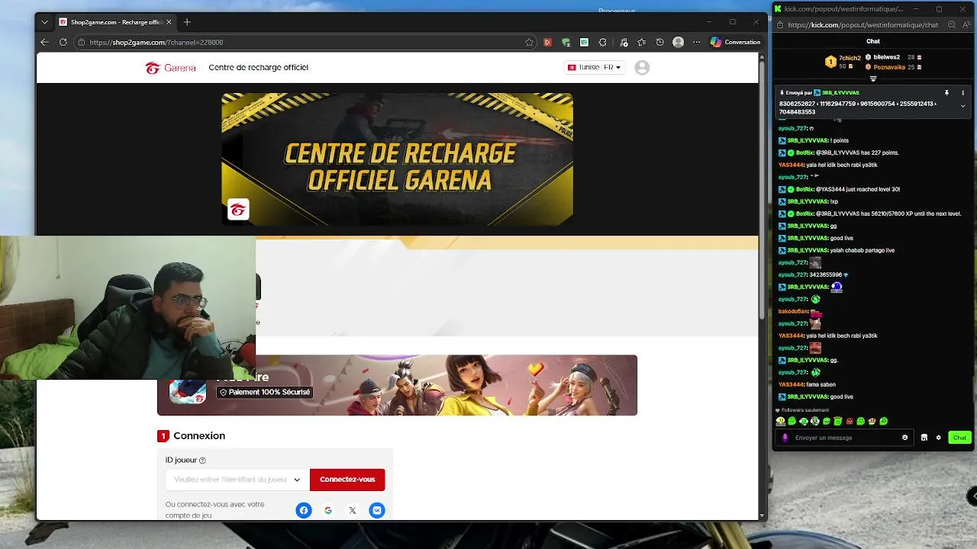
Task: Bookmark this page with the star icon
Action: click(x=529, y=42)
